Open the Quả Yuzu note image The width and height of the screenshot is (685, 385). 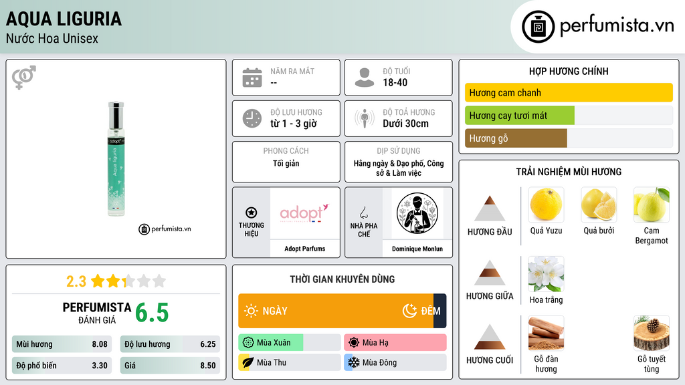[546, 205]
